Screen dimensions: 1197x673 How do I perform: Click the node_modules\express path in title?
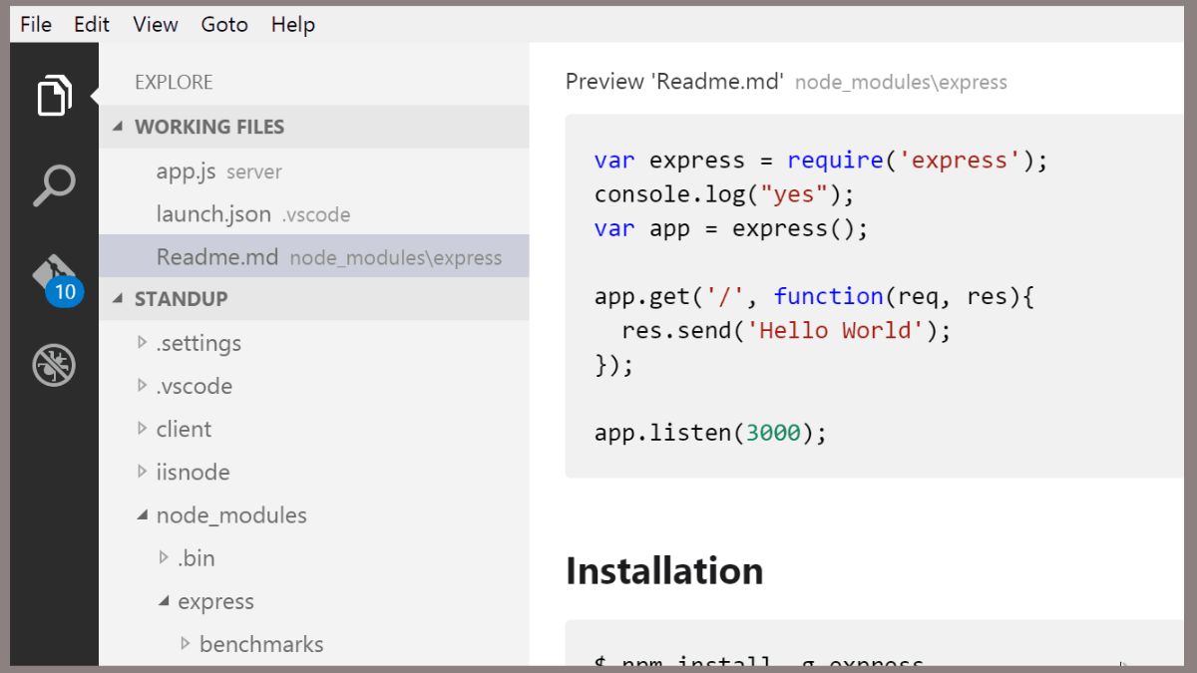click(x=901, y=83)
